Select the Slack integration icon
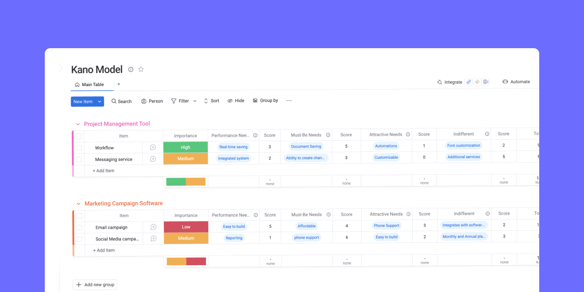The height and width of the screenshot is (292, 584). (x=477, y=81)
